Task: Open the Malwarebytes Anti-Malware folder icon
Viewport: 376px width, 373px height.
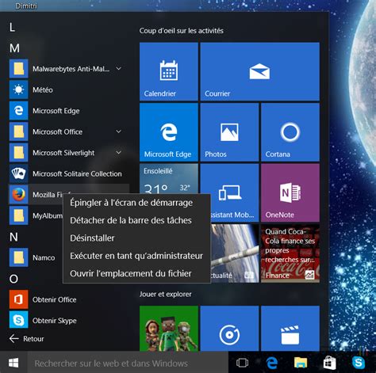Action: click(x=18, y=69)
